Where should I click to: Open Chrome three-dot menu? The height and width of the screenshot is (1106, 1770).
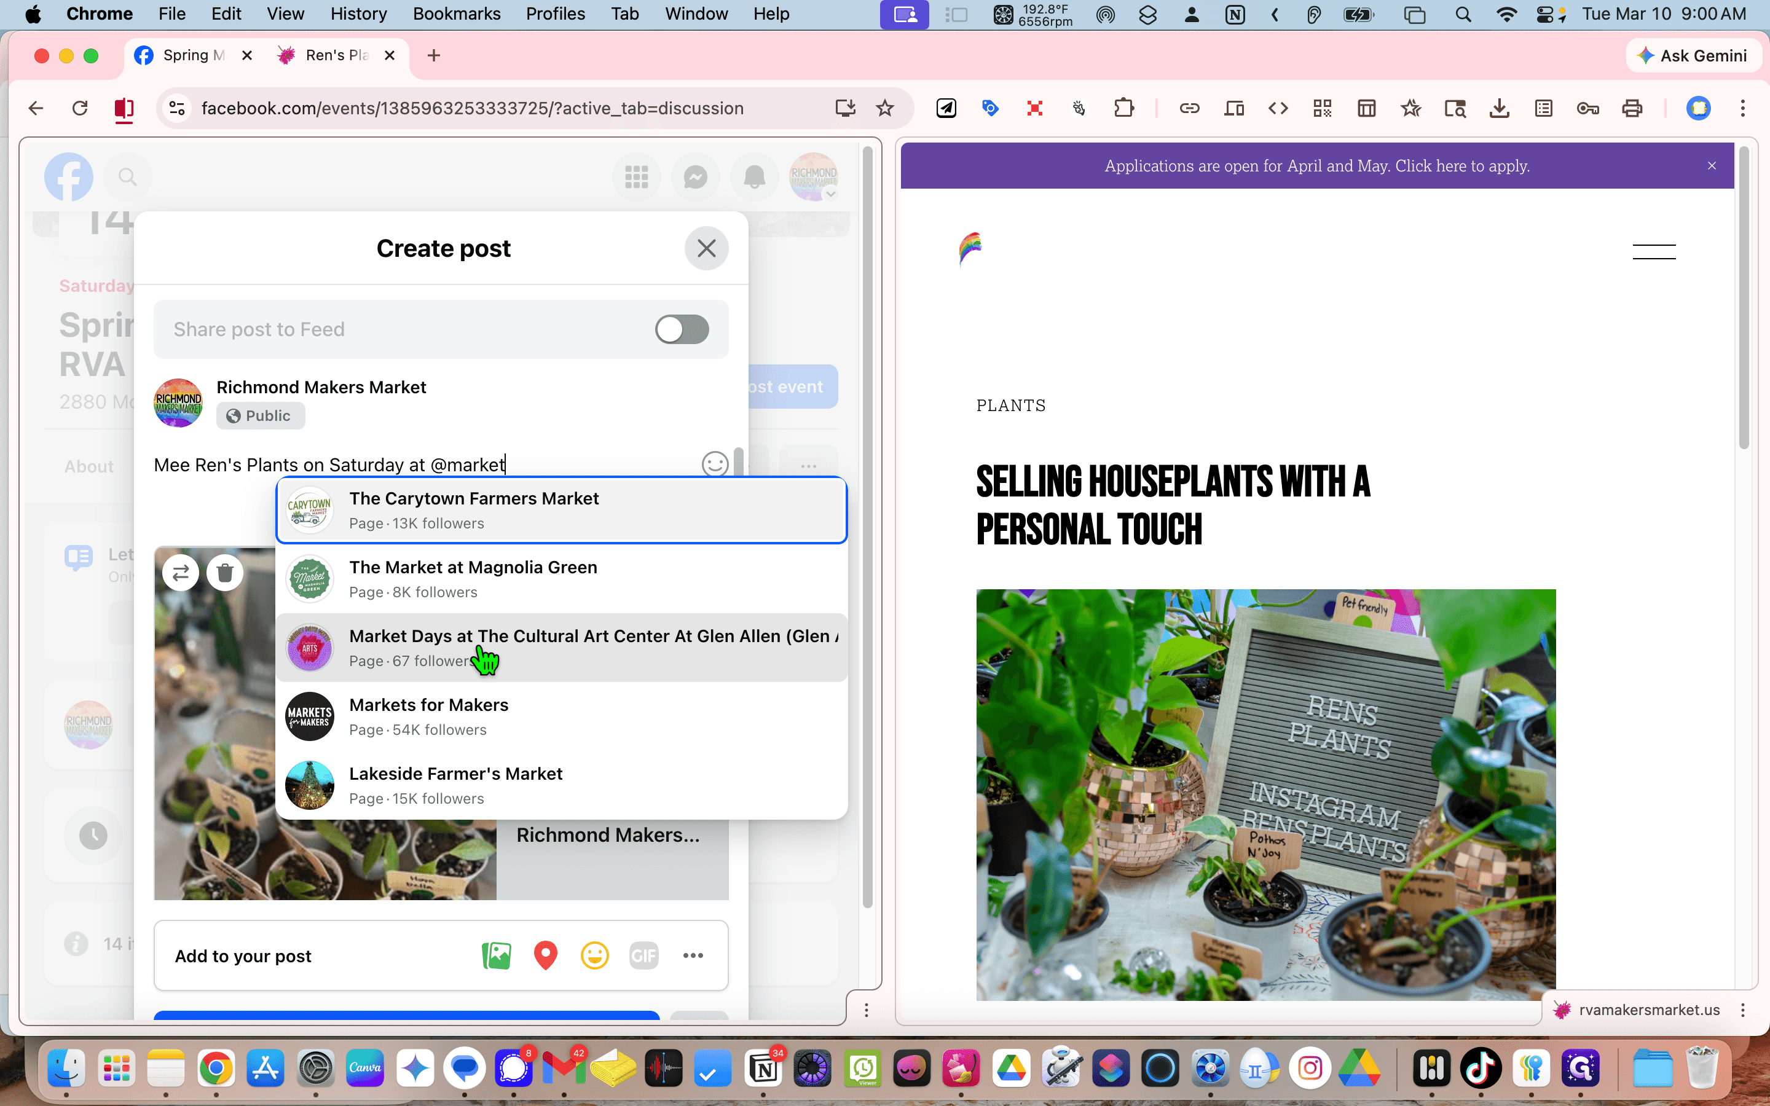(x=1743, y=108)
